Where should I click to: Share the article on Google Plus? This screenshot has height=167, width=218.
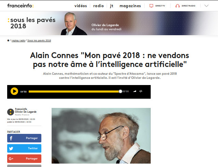pos(24,158)
